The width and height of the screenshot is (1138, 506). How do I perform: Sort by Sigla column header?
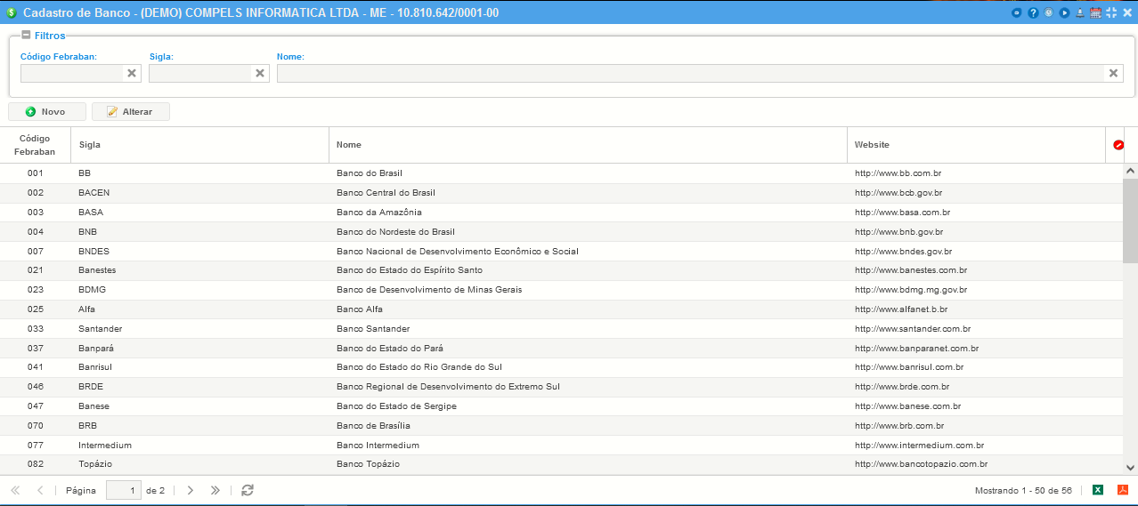coord(200,145)
